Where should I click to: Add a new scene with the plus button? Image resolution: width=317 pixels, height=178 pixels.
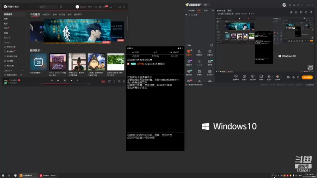tap(213, 11)
